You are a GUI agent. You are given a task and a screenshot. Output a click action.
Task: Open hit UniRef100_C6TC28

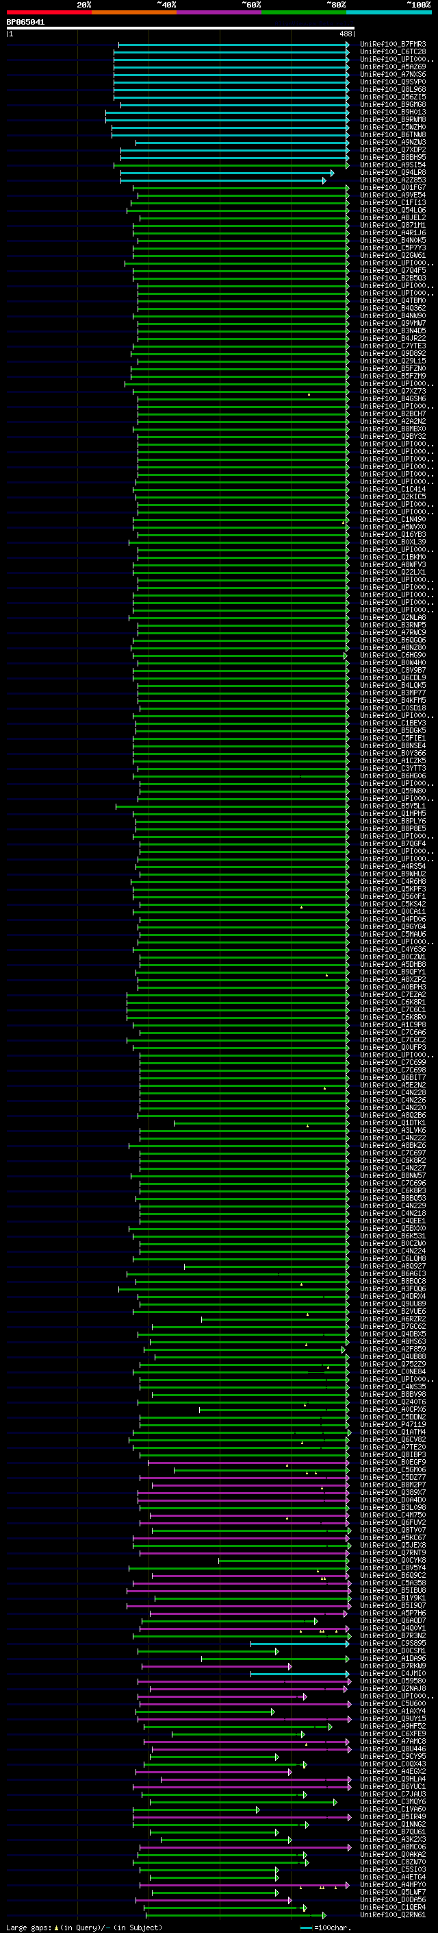(x=392, y=52)
